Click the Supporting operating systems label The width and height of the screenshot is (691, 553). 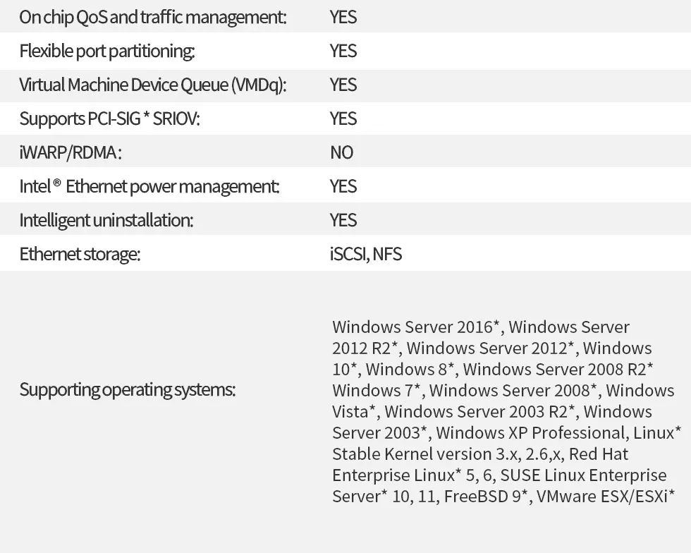pyautogui.click(x=127, y=389)
